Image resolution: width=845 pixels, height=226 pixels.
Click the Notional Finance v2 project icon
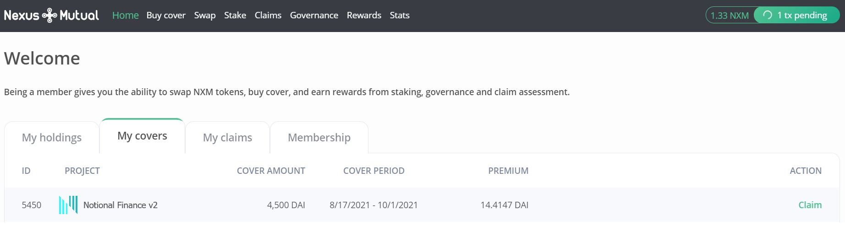pos(68,205)
